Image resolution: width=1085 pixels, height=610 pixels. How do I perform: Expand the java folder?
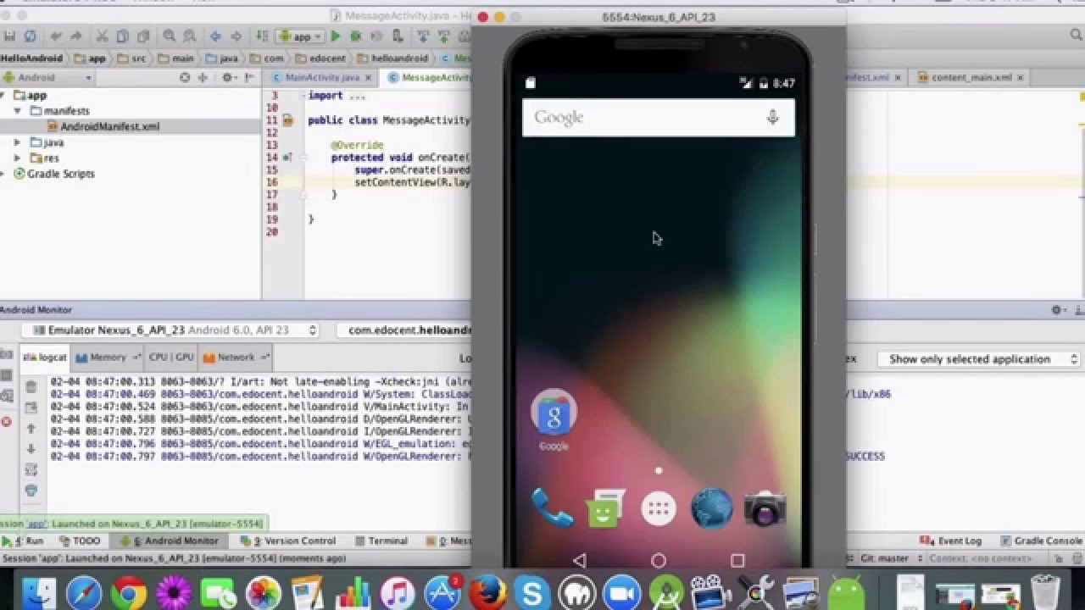click(x=17, y=142)
